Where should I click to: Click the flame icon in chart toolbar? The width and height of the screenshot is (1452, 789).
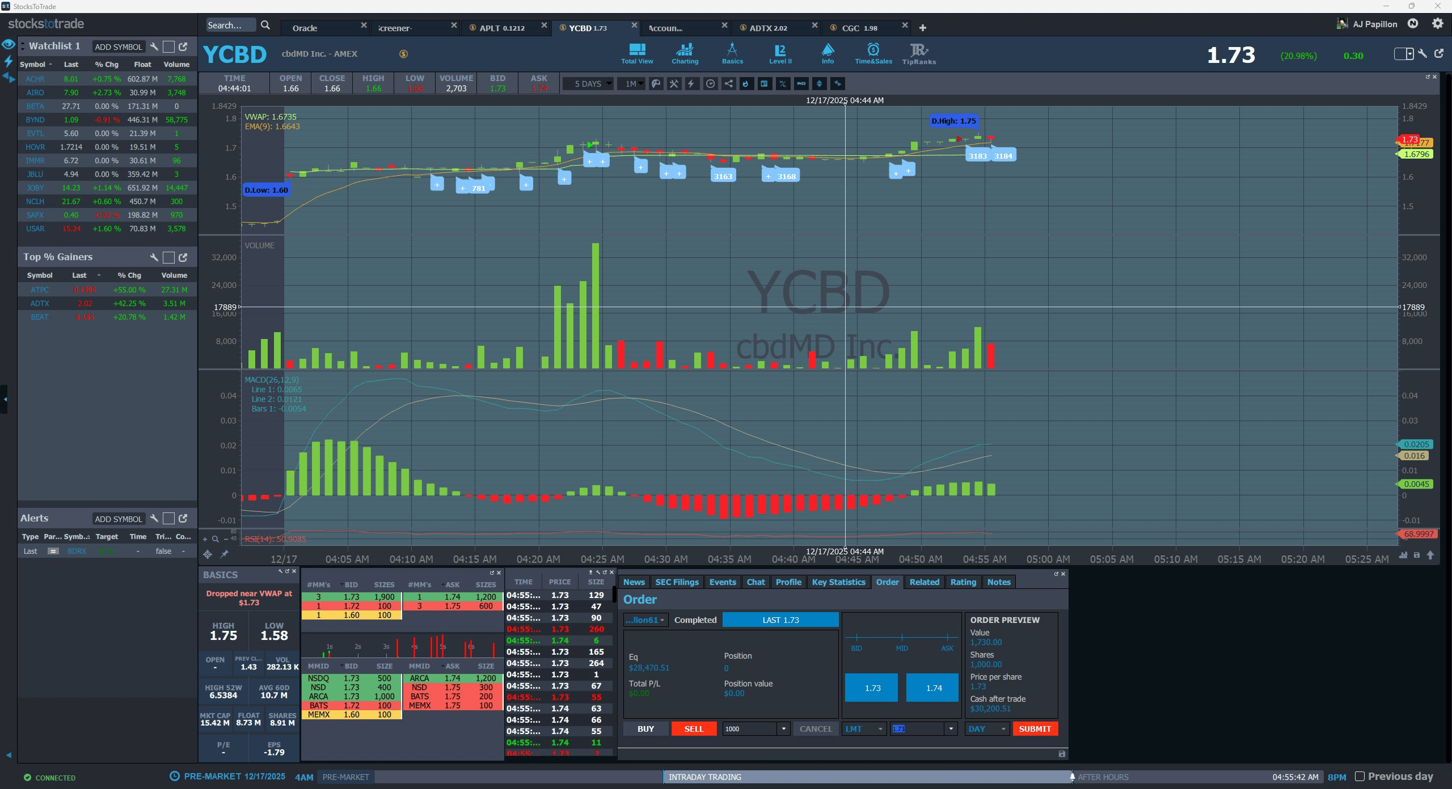[x=746, y=84]
